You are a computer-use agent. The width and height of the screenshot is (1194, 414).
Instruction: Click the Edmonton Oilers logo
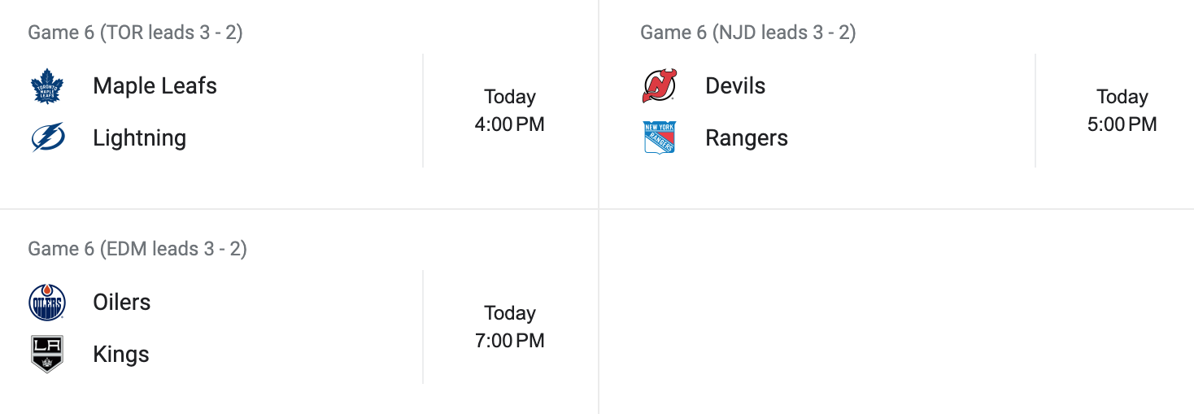(46, 303)
